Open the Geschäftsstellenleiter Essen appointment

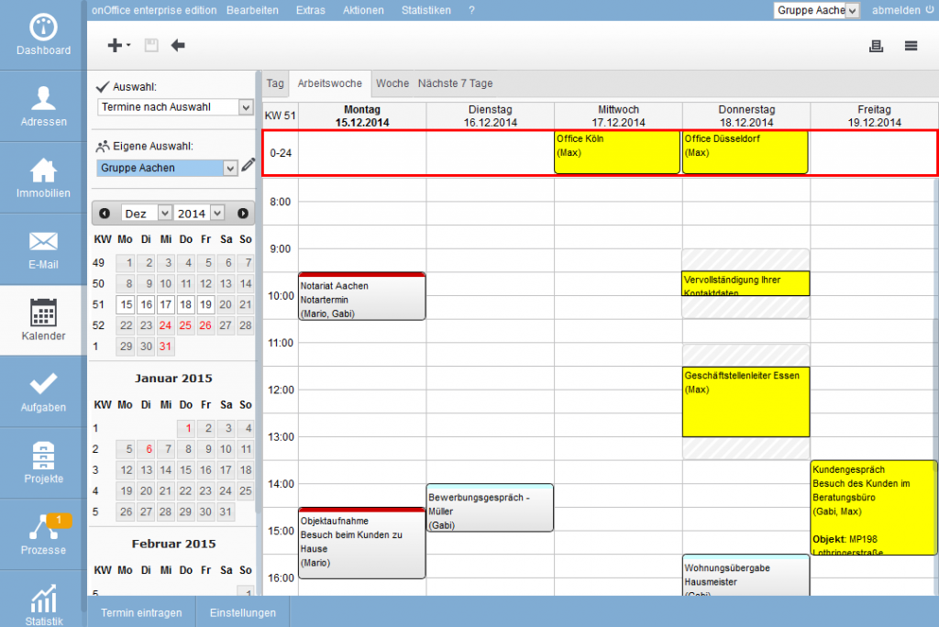point(746,401)
